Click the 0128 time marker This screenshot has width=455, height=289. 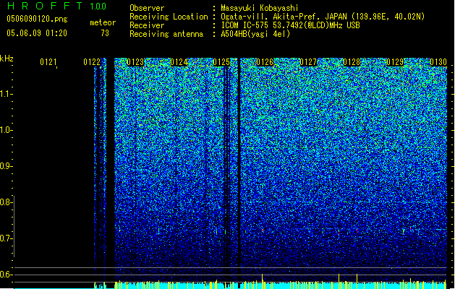(352, 62)
